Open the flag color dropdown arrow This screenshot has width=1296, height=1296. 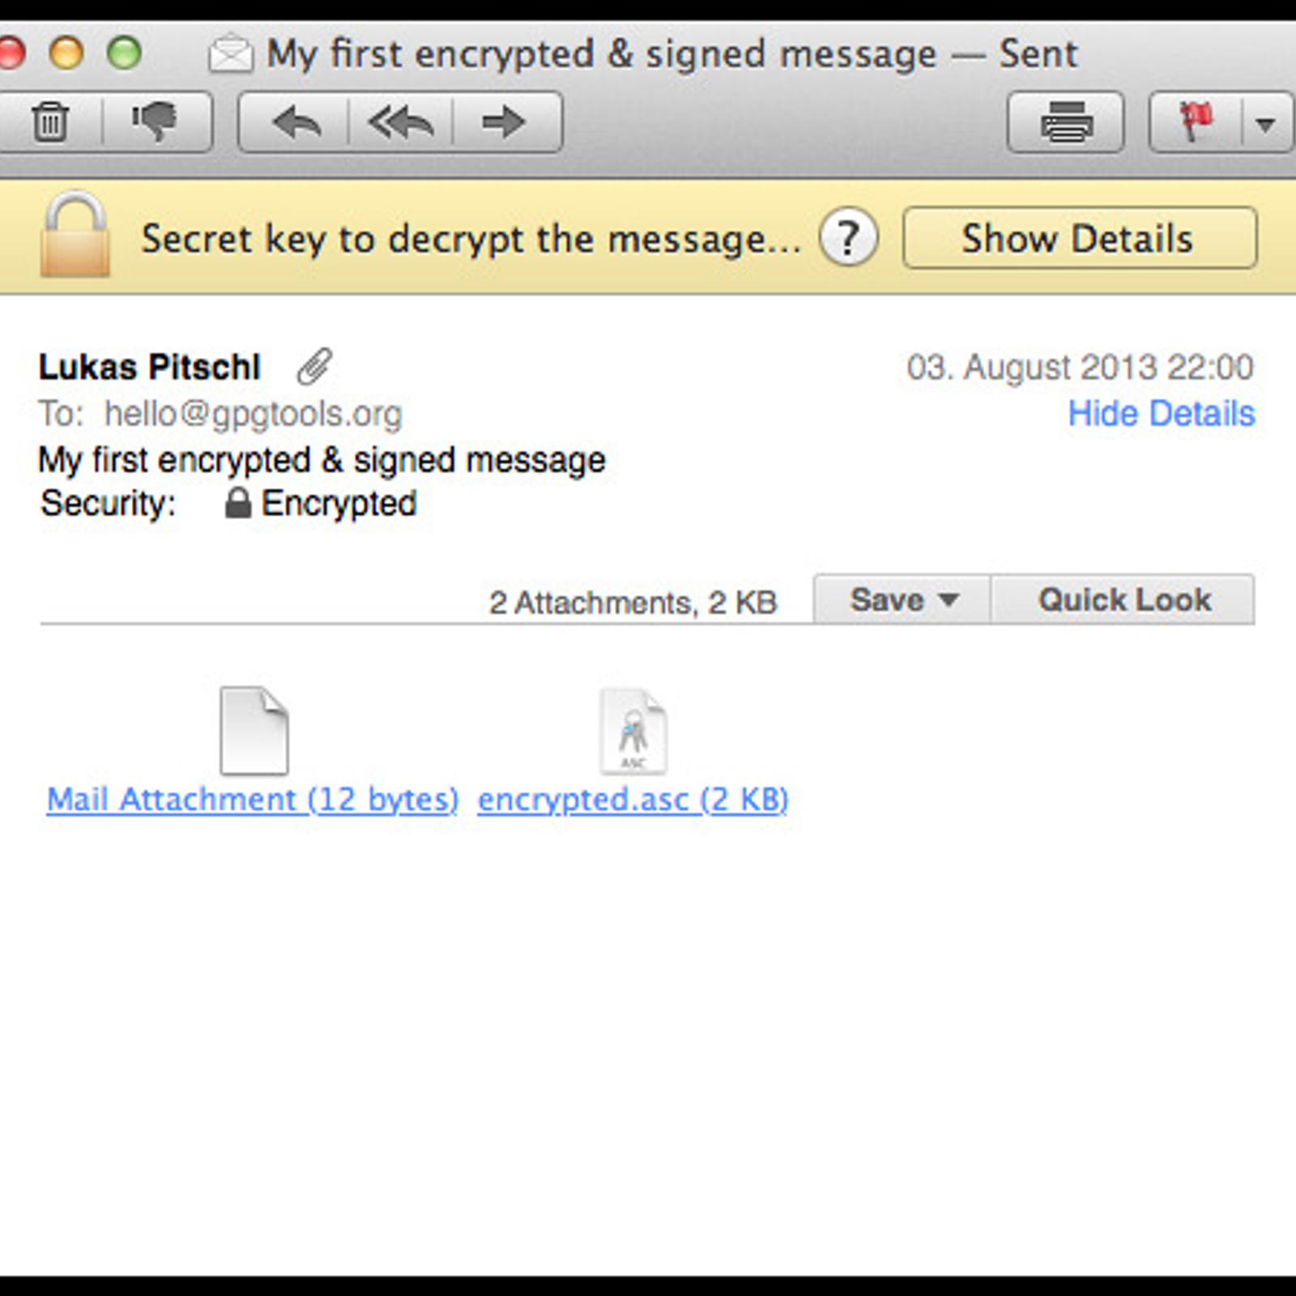coord(1266,124)
